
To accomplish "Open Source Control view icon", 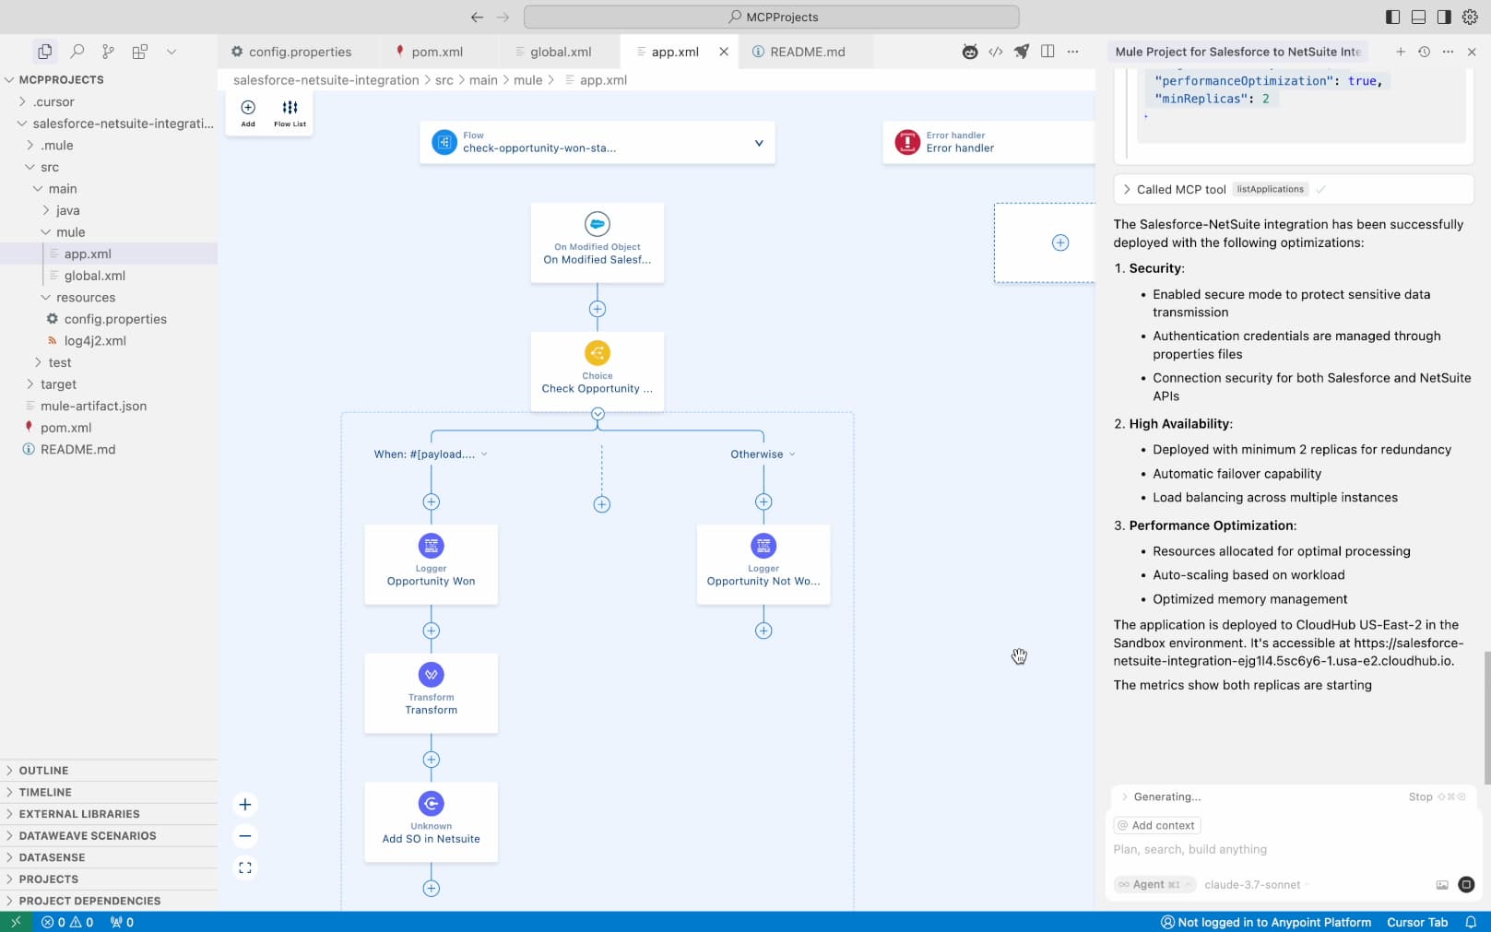I will click(108, 52).
